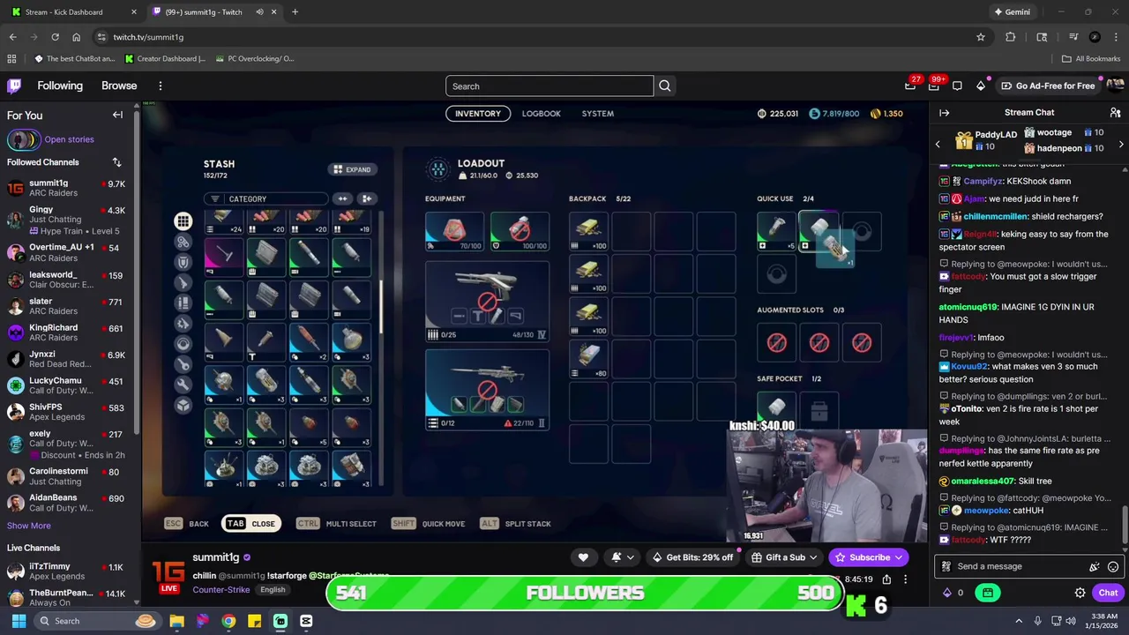Open the Bits diamond icon in header
This screenshot has width=1129, height=635.
point(981,86)
